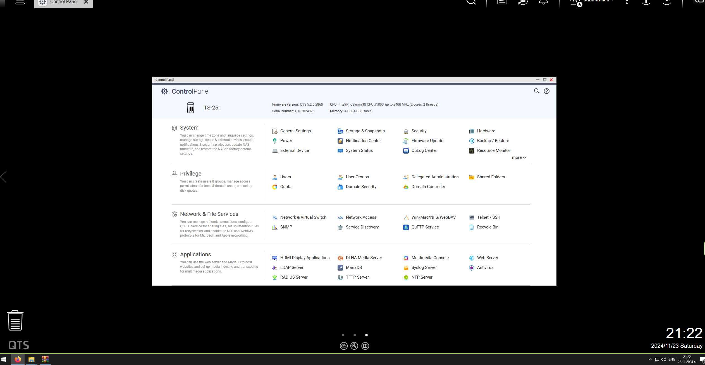Image resolution: width=705 pixels, height=365 pixels.
Task: Open the QTS desktop search
Action: 471,2
